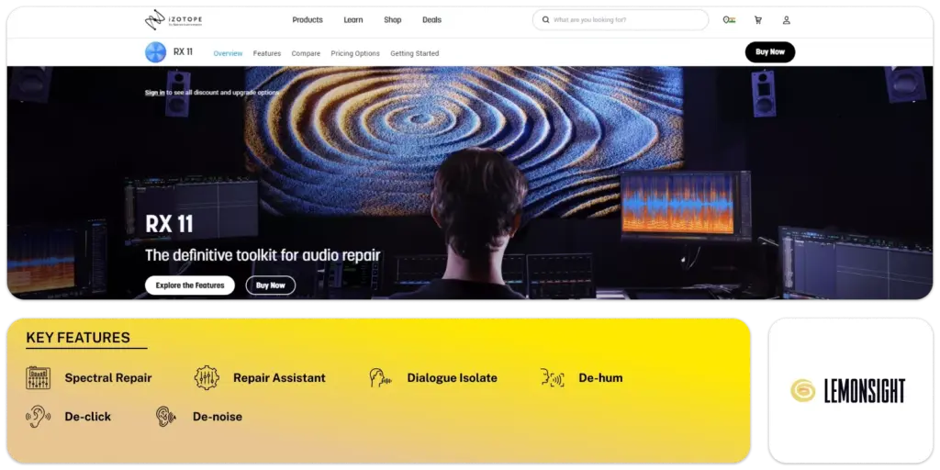Open the shopping cart
Viewport: 940px width, 470px height.
click(757, 20)
